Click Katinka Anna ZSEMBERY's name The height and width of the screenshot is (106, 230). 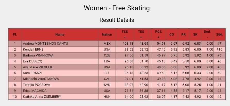[42, 97]
